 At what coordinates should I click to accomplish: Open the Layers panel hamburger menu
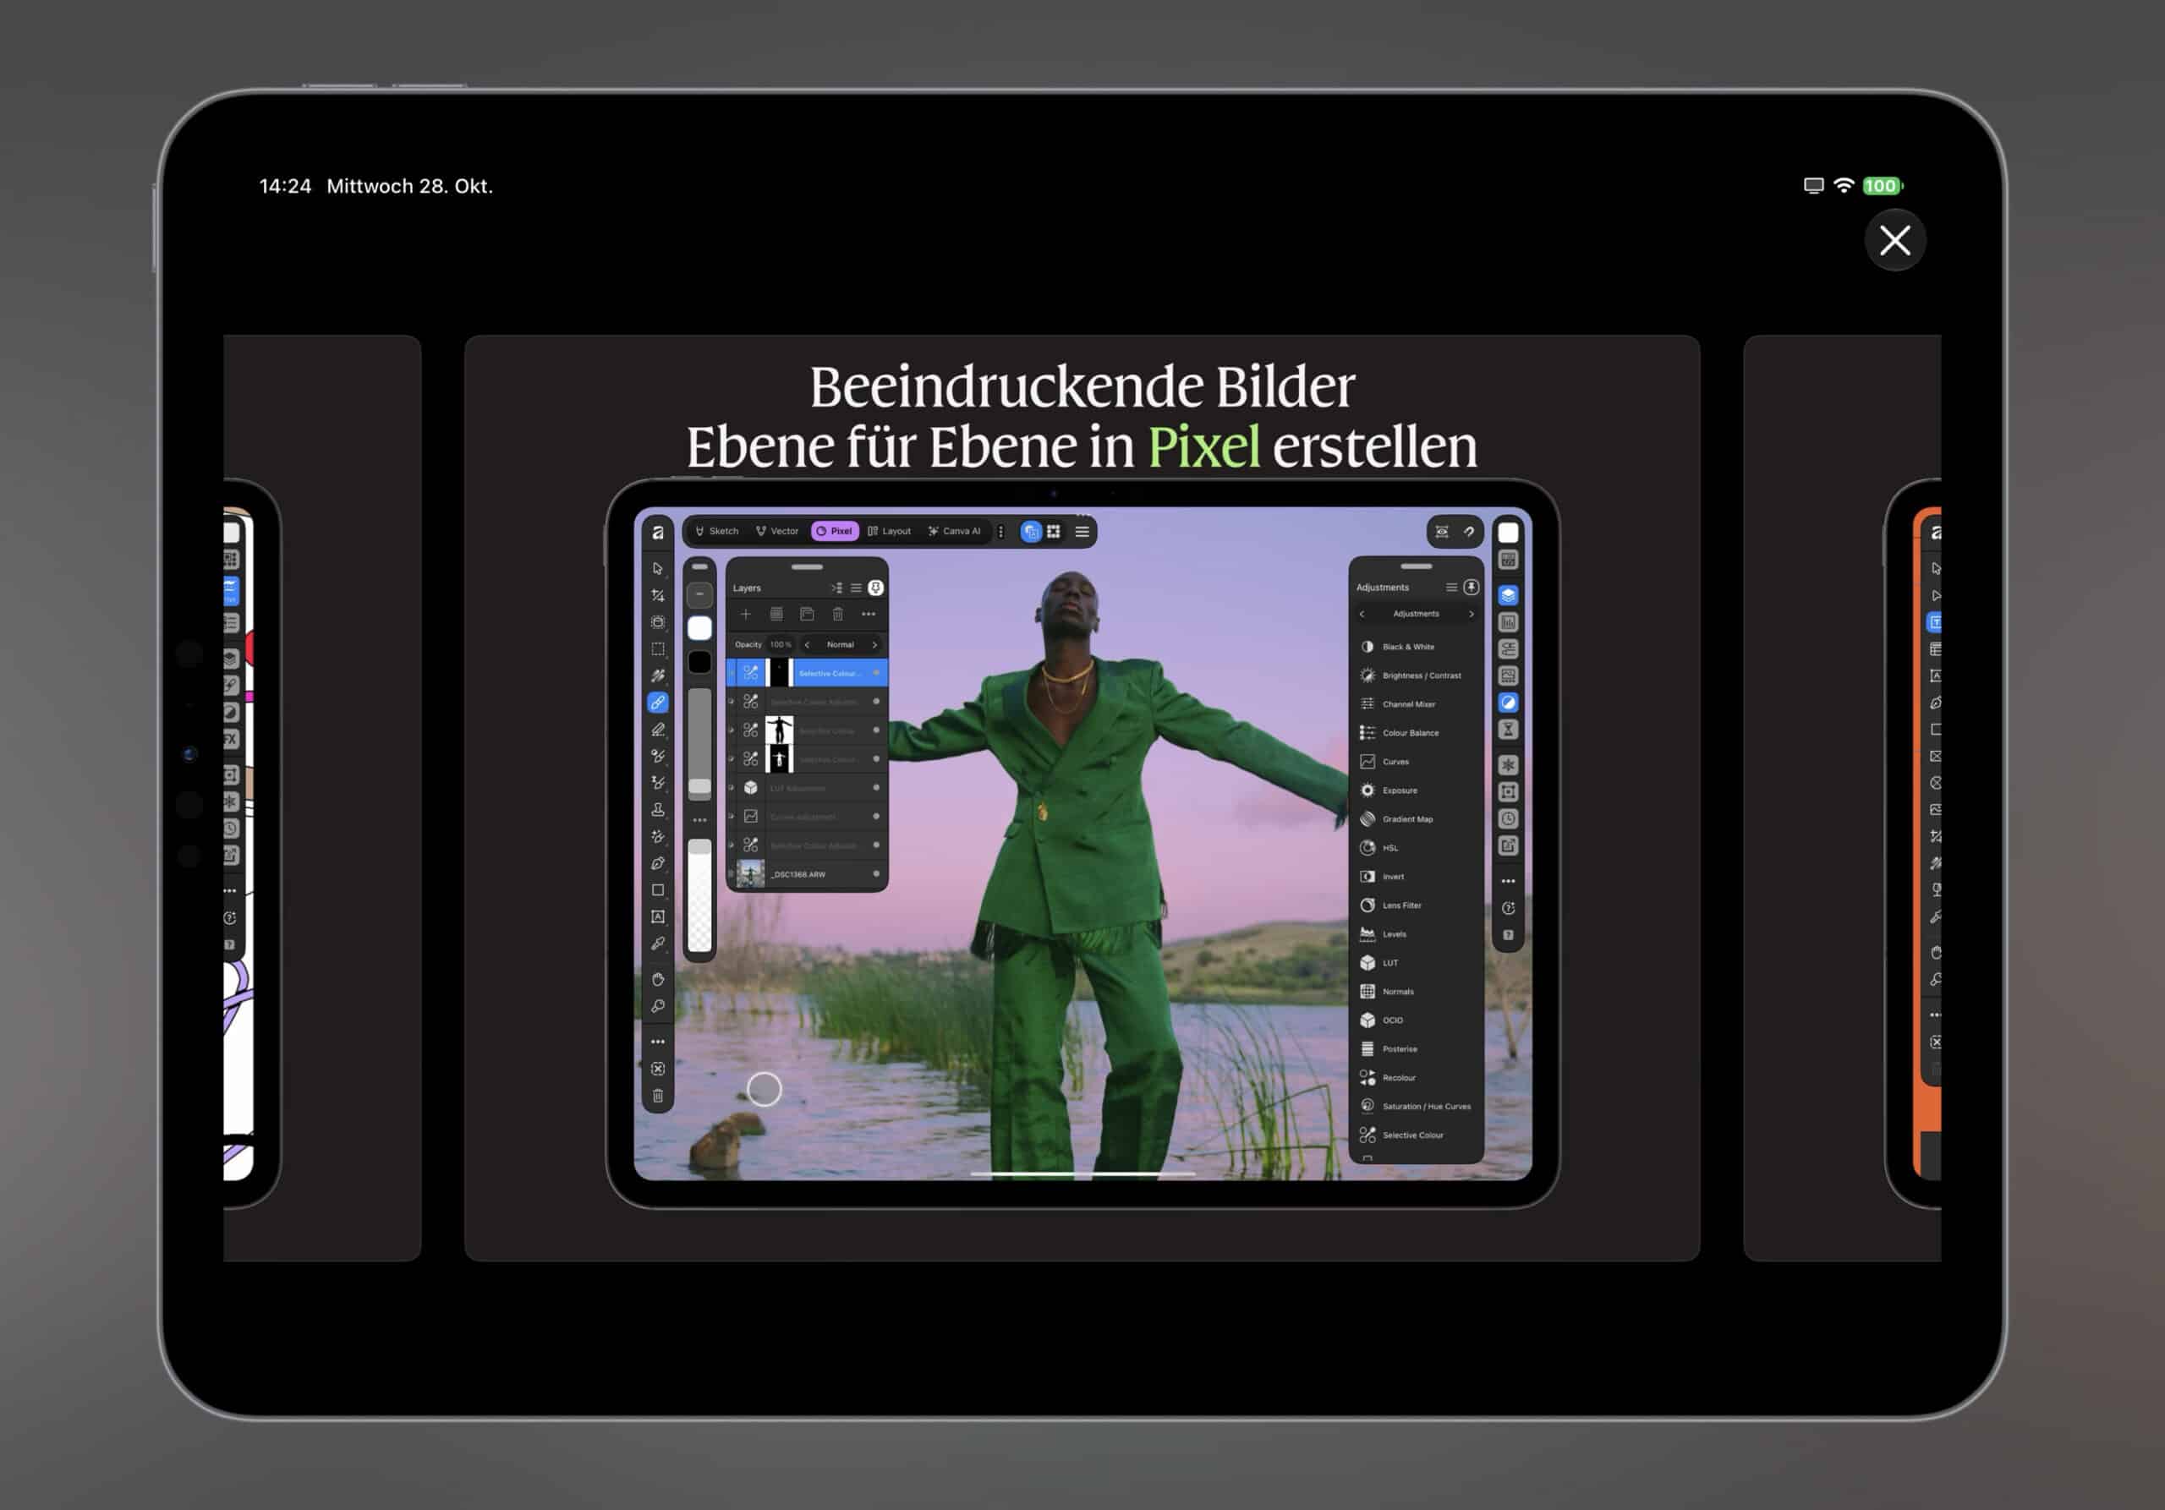tap(856, 588)
